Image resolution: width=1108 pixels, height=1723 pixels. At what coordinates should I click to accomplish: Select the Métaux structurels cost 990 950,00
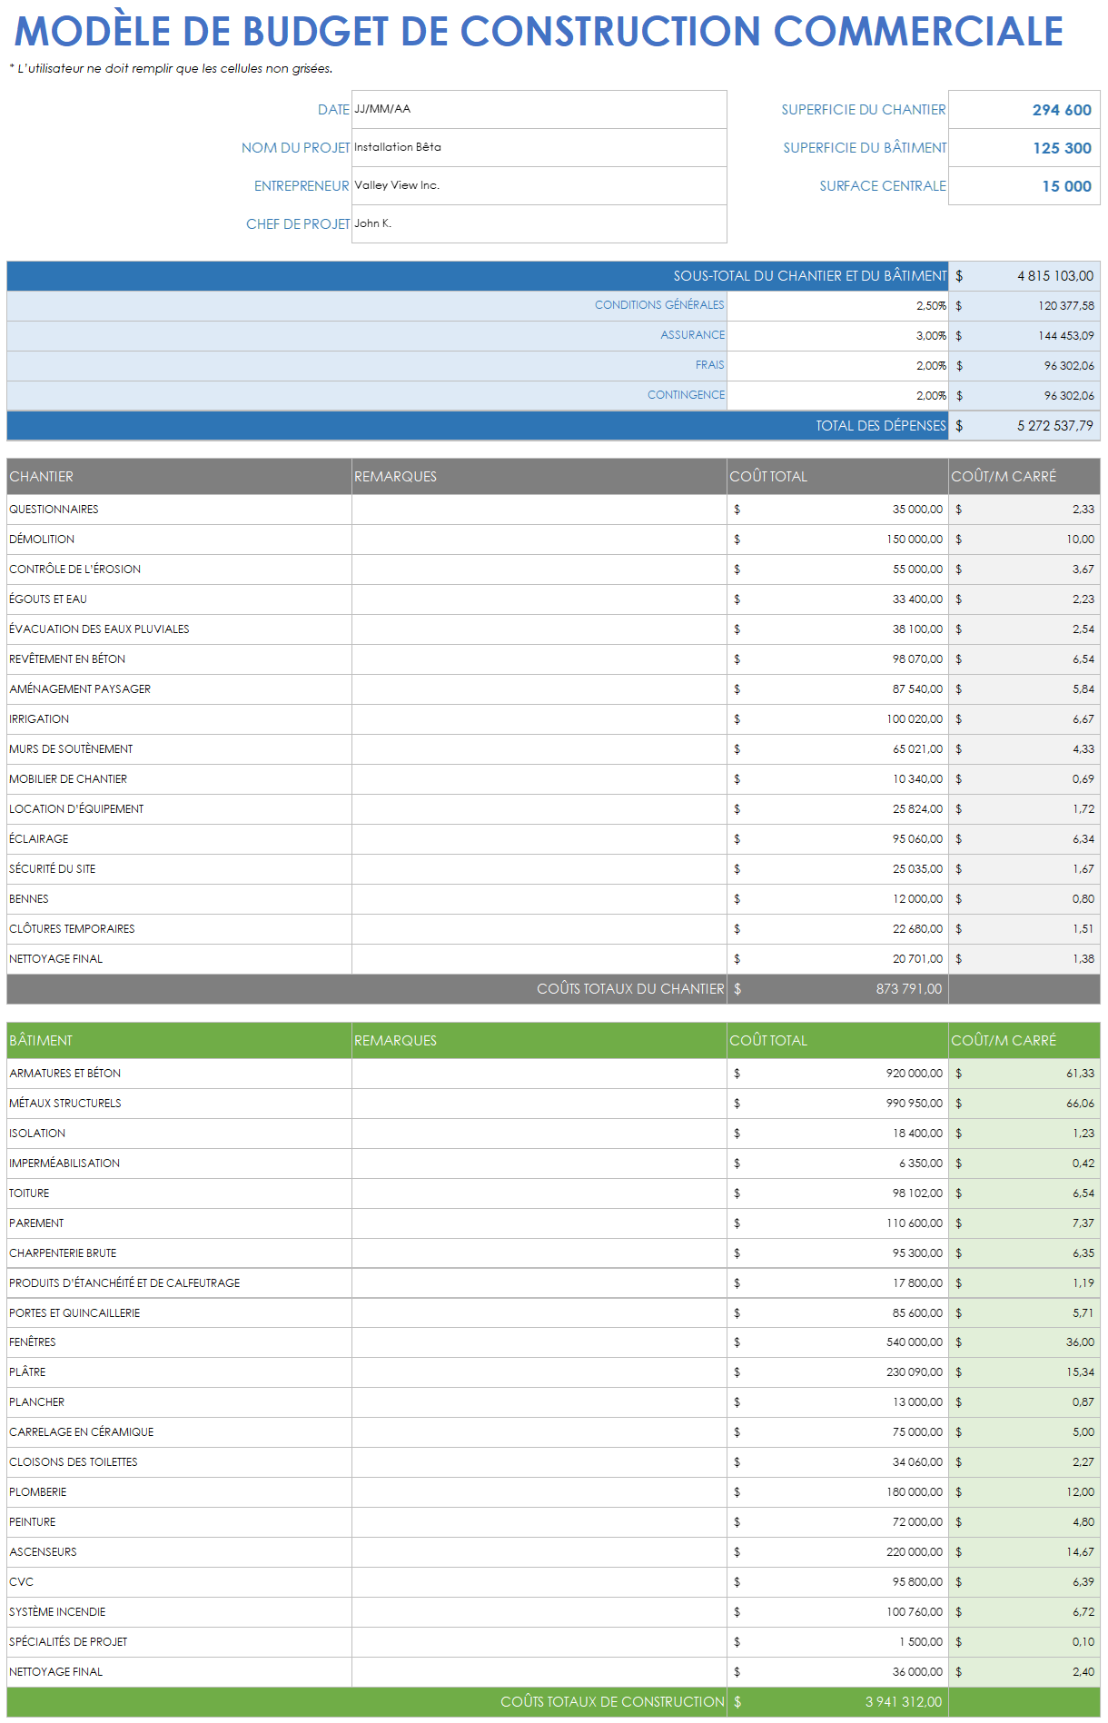(837, 1104)
